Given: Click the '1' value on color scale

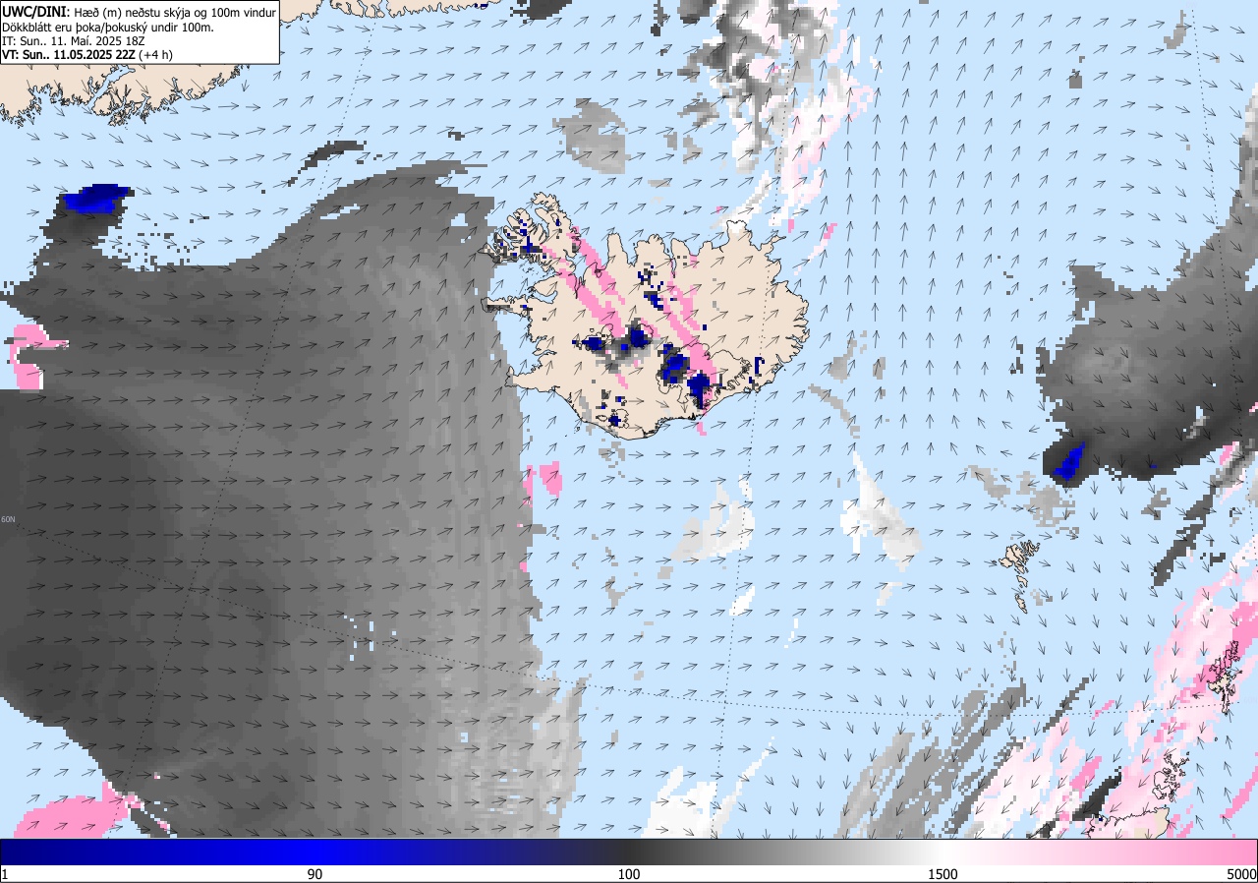Looking at the screenshot, I should (5, 874).
